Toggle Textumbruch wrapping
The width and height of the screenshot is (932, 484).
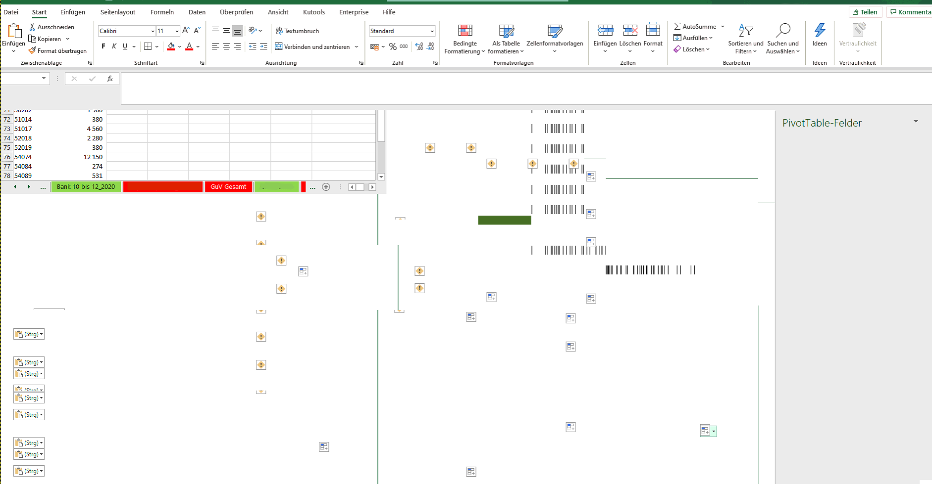[x=298, y=31]
